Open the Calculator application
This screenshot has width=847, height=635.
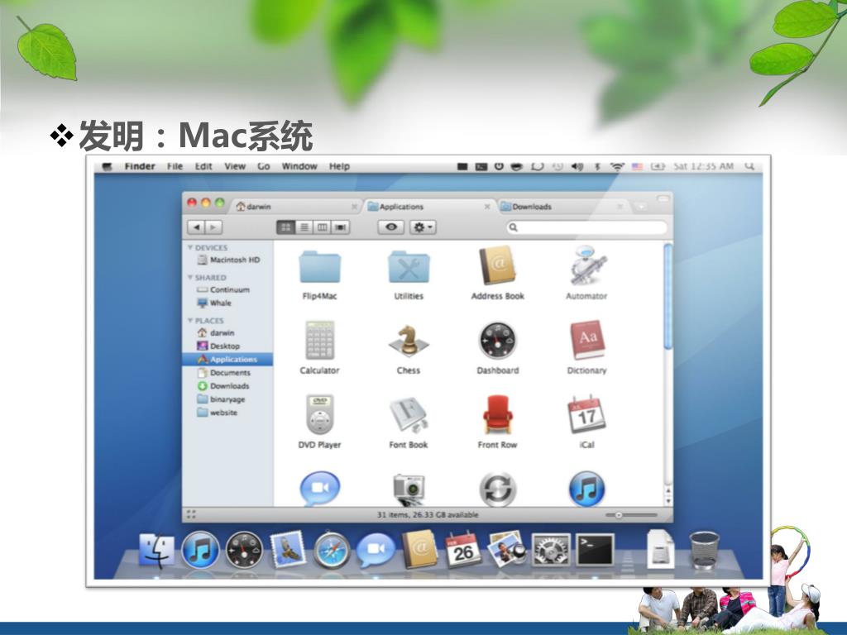click(320, 340)
